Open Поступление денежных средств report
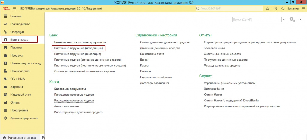Screen dimensions: 307x140 226,60
